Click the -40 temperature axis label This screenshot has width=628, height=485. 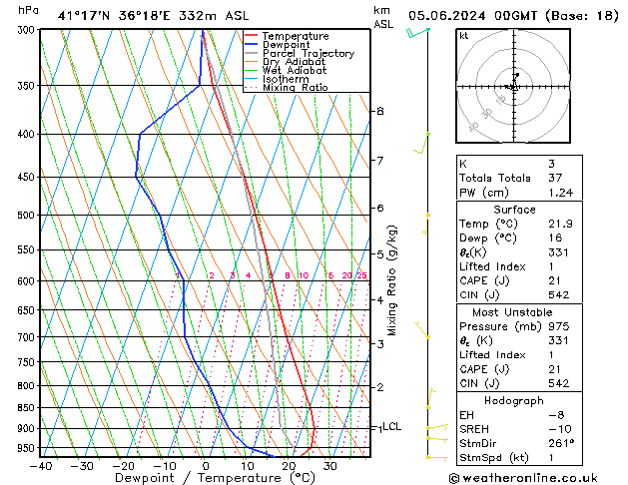tap(41, 466)
